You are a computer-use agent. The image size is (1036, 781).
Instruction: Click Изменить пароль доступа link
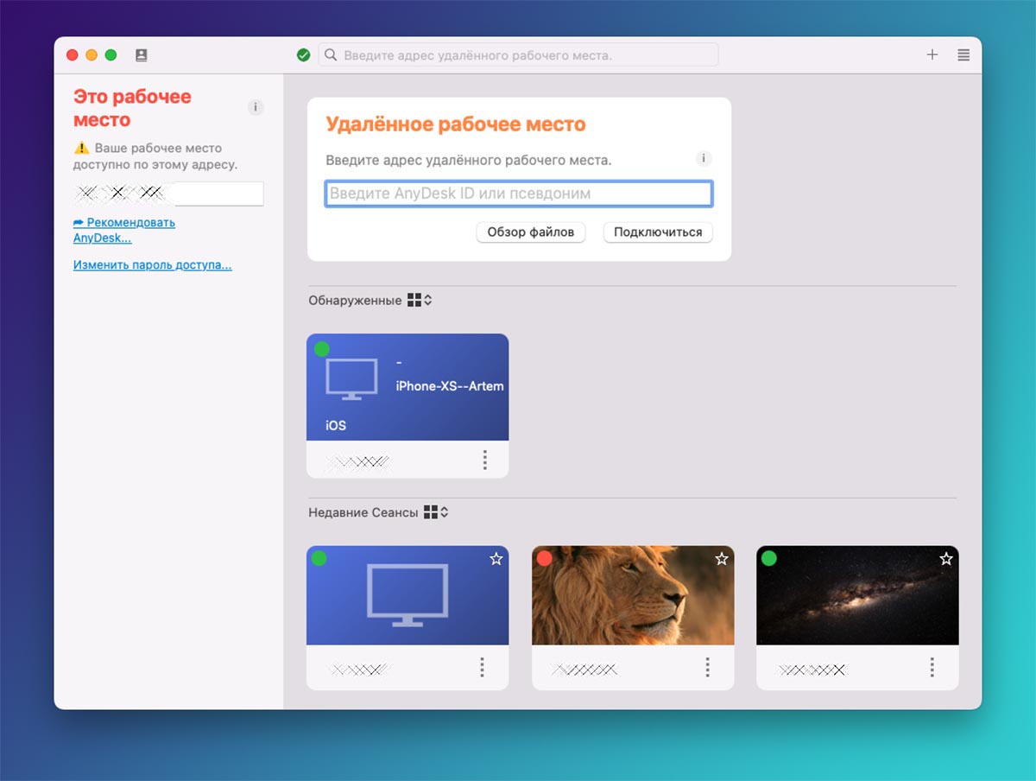152,265
